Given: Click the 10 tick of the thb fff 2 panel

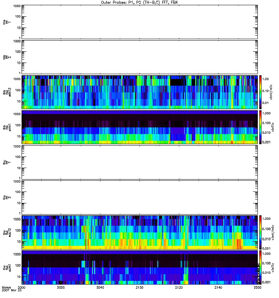Looking at the screenshot, I should [x=19, y=63].
